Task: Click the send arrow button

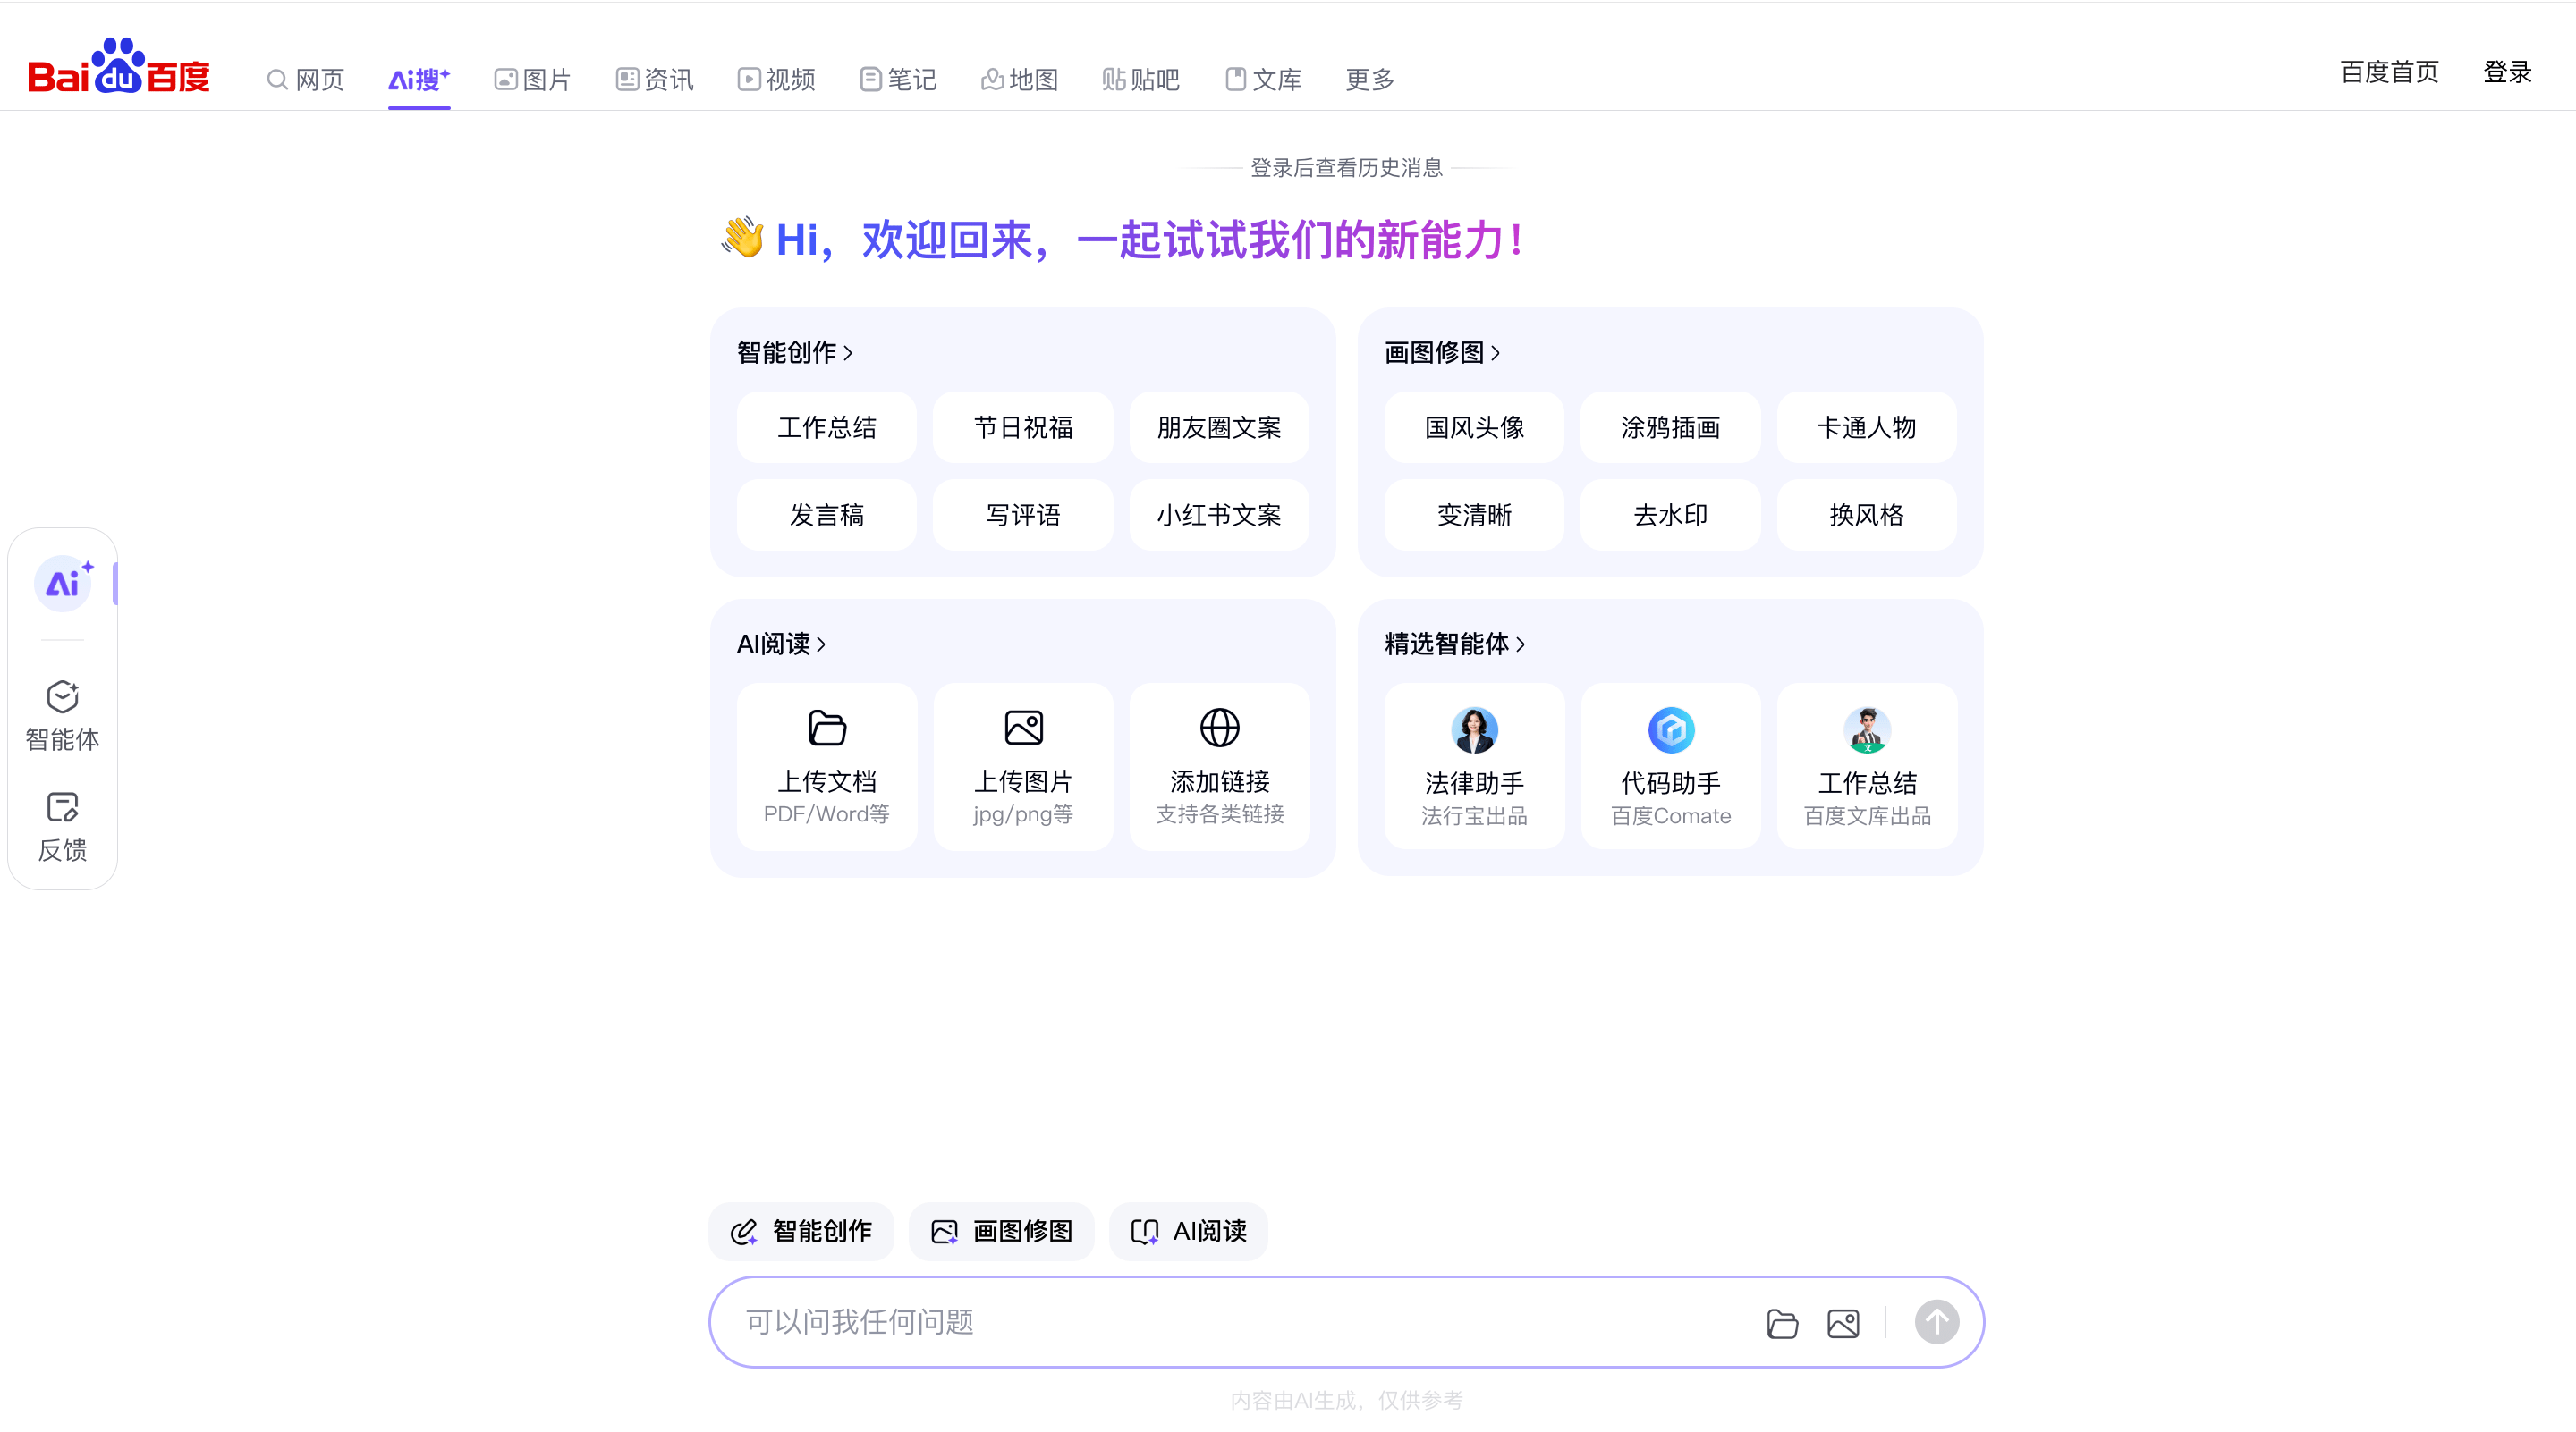Action: [1936, 1322]
